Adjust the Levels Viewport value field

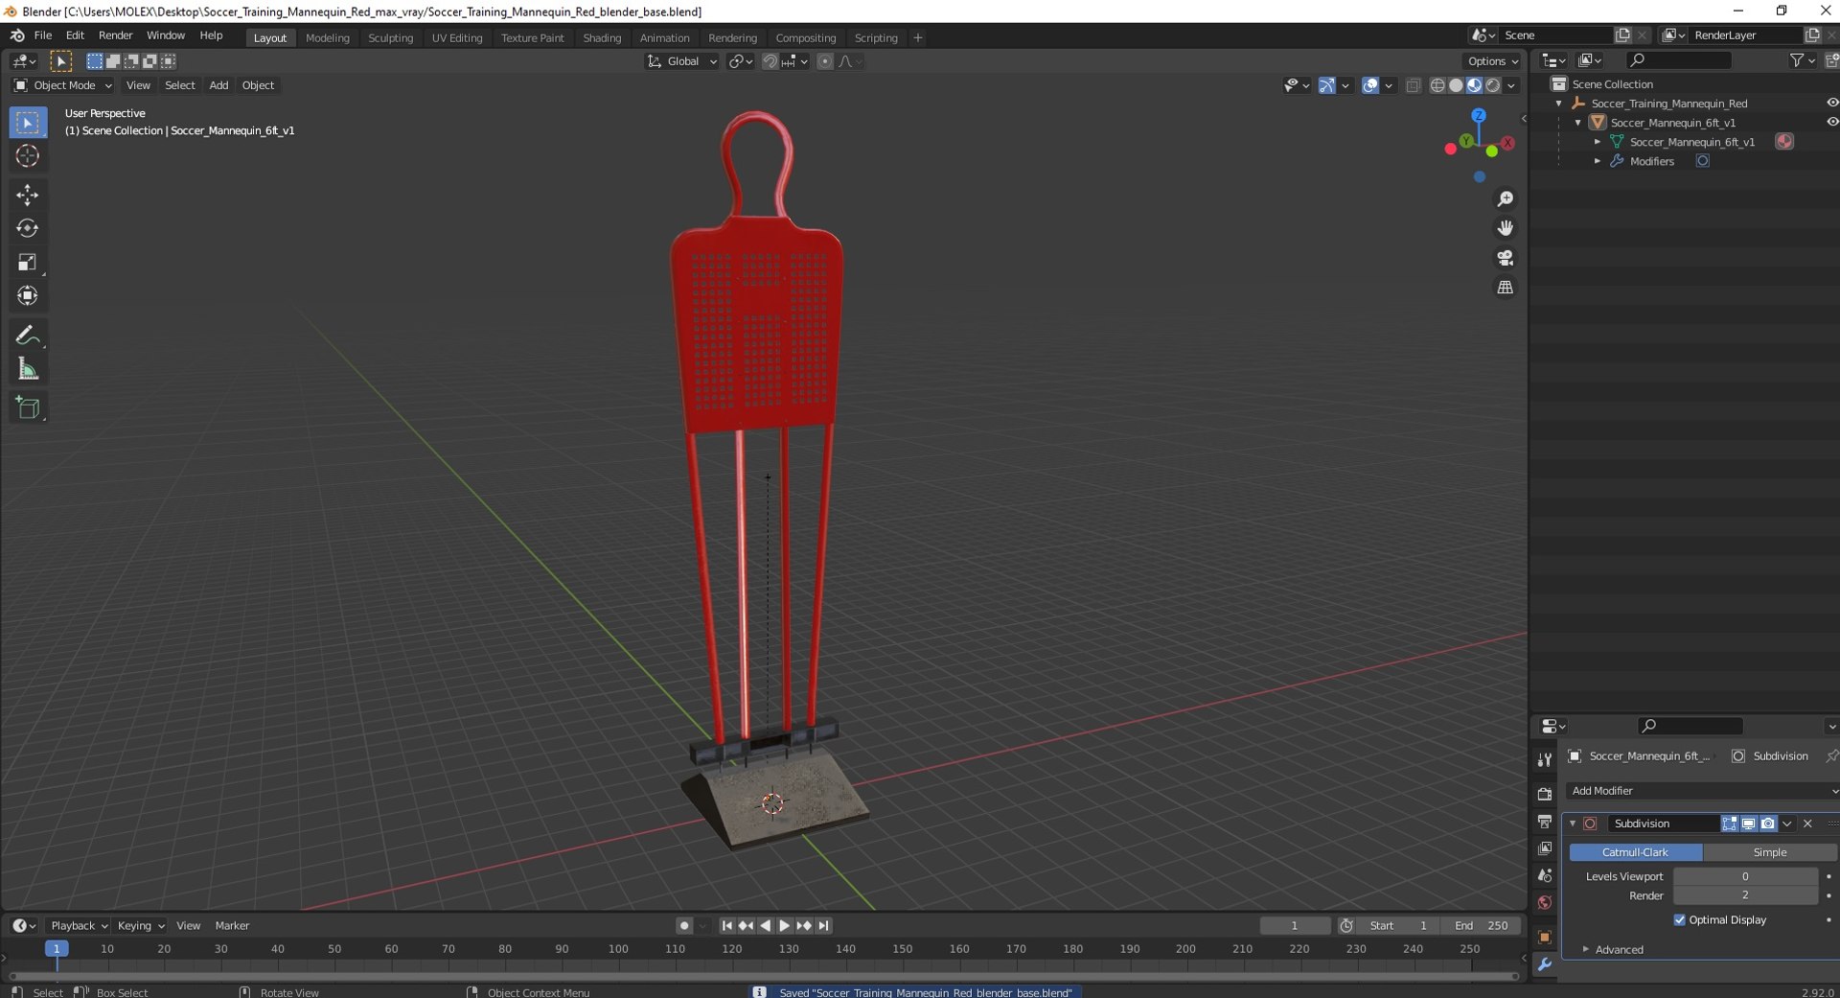(1745, 876)
